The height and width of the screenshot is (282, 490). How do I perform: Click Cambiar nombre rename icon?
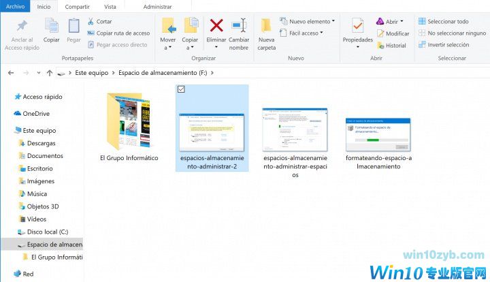pos(239,26)
